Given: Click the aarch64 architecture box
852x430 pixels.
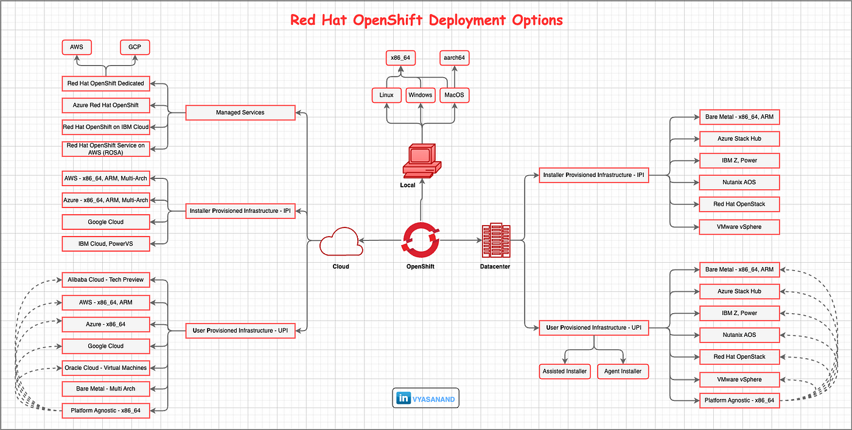Looking at the screenshot, I should (x=455, y=58).
